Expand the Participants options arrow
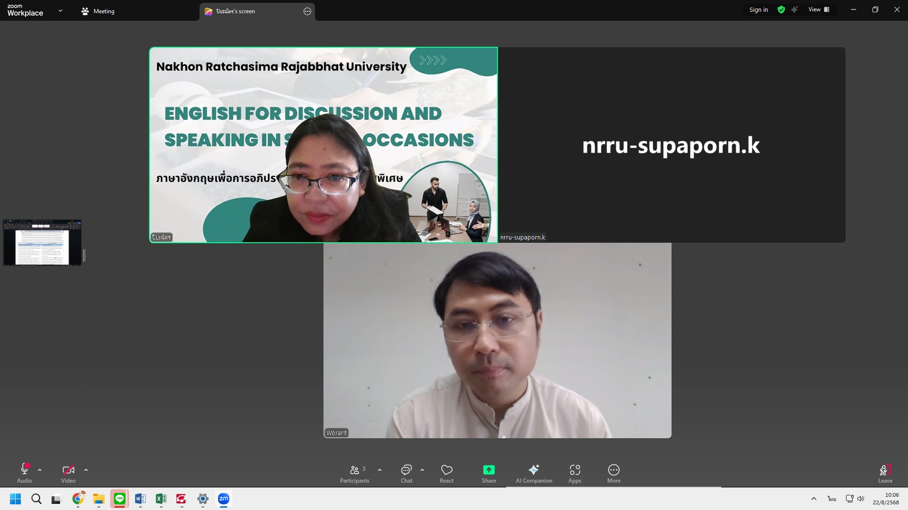The height and width of the screenshot is (510, 908). coord(380,470)
